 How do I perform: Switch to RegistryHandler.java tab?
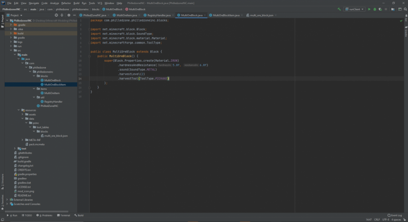(x=159, y=16)
